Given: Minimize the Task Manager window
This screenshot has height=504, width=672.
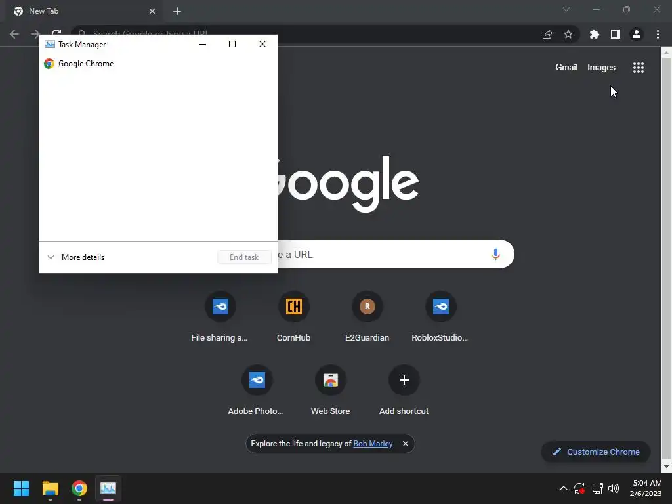Looking at the screenshot, I should (x=203, y=44).
